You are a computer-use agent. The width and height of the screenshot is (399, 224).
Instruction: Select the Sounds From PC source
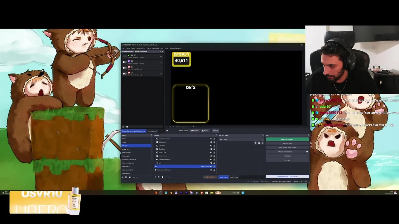pyautogui.click(x=185, y=160)
